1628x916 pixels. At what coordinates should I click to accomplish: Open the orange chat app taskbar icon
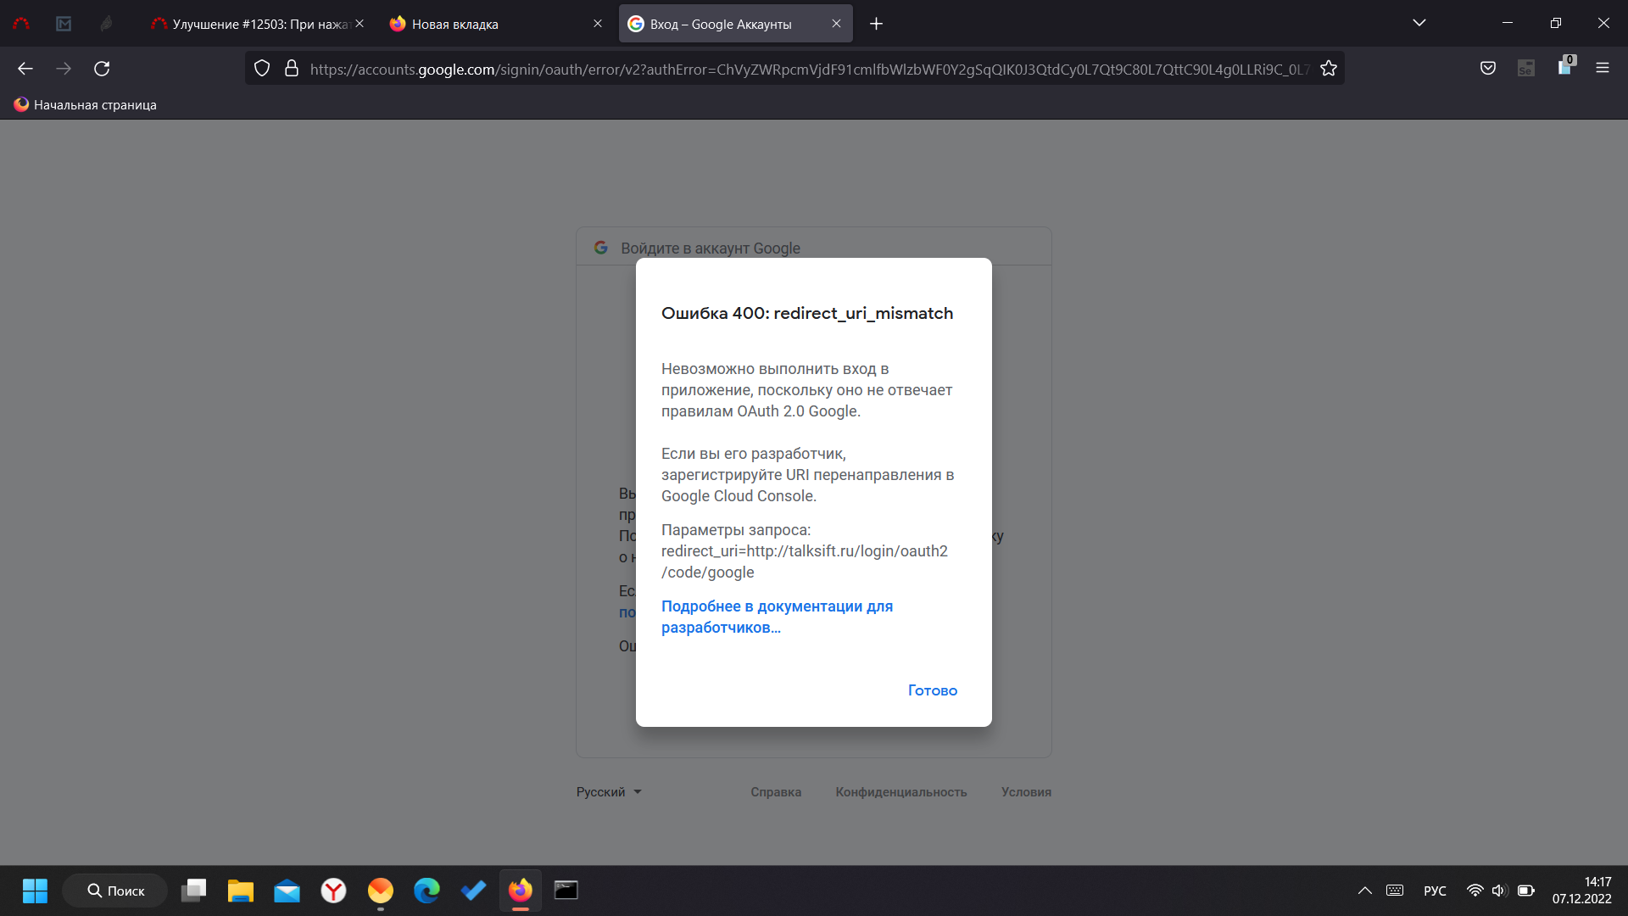(x=381, y=891)
